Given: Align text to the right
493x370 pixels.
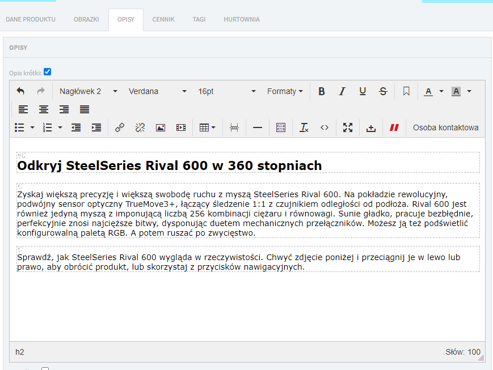Looking at the screenshot, I should [x=64, y=109].
